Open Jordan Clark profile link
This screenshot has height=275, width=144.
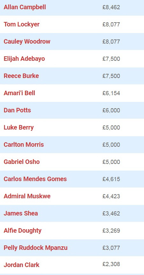[22, 265]
